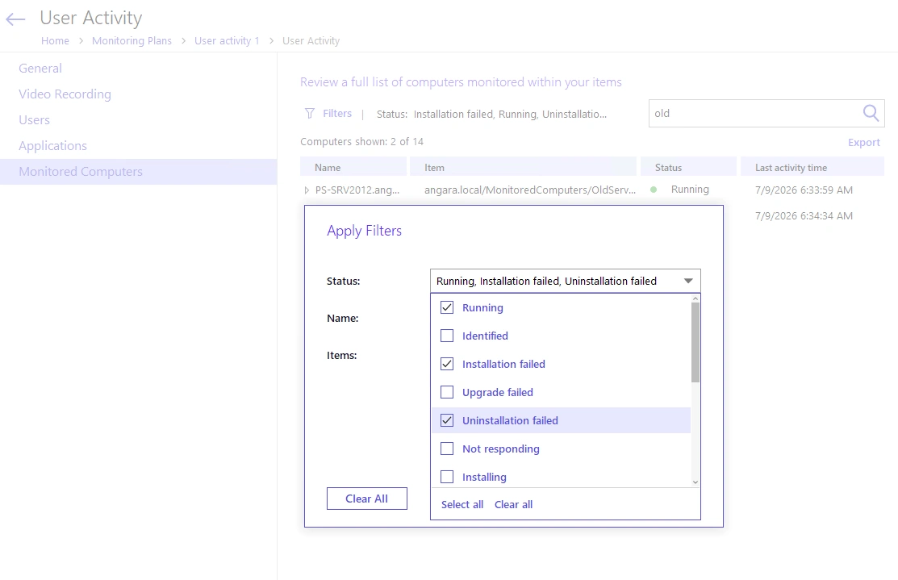The image size is (898, 580).
Task: Click the Status combo box value text
Action: (x=546, y=281)
